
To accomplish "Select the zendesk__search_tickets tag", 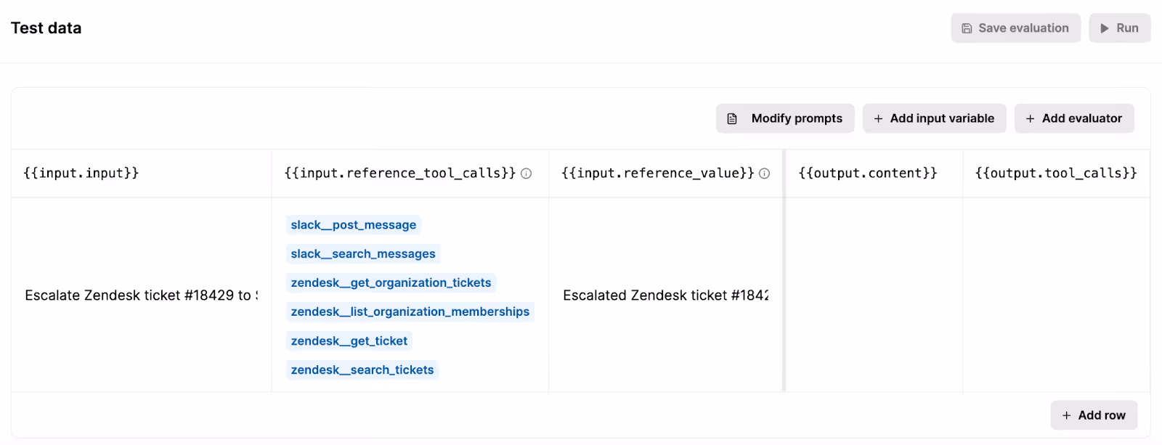I will (x=362, y=370).
